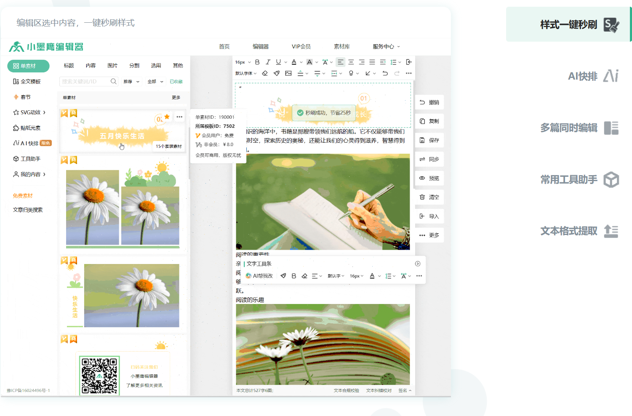The height and width of the screenshot is (416, 632).
Task: Open VIP会员 in the top navigation
Action: pos(301,46)
